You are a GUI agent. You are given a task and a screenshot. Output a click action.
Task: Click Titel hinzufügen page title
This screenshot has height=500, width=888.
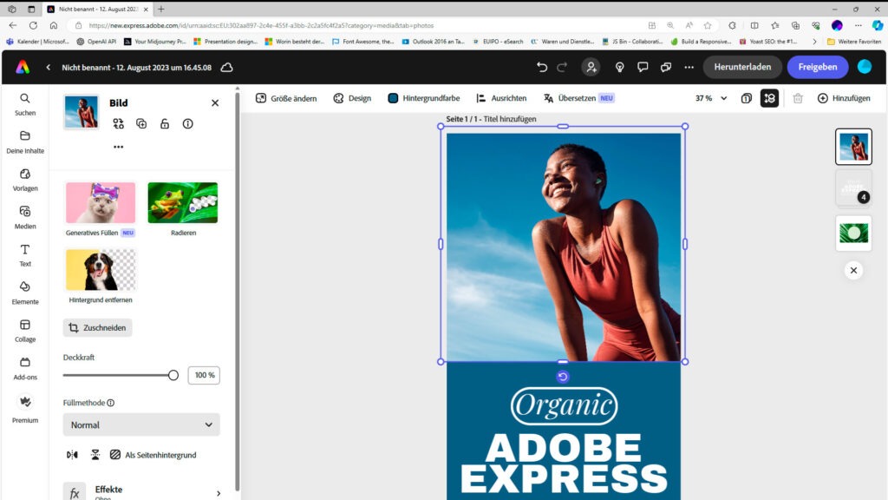(x=510, y=119)
